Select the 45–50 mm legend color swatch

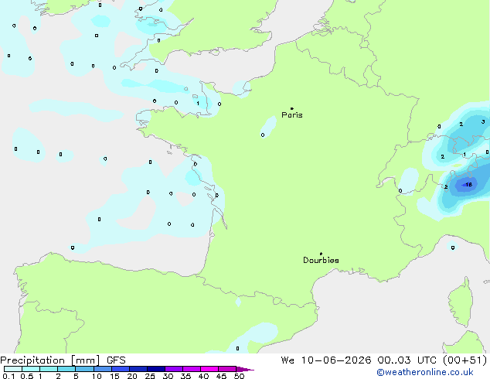tap(227, 369)
